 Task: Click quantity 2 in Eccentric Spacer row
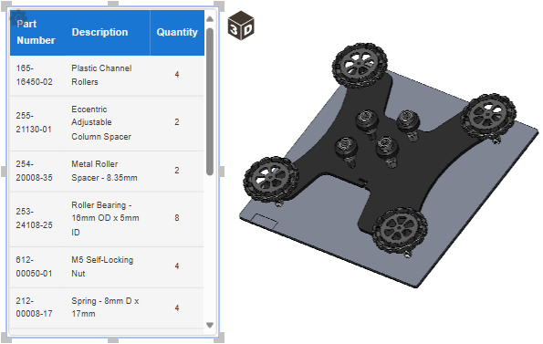click(177, 122)
